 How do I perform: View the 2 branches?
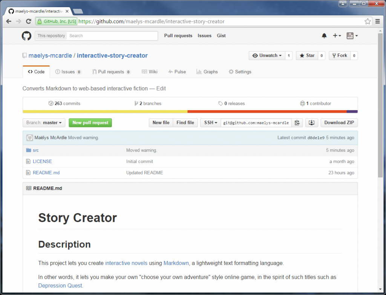coord(148,104)
